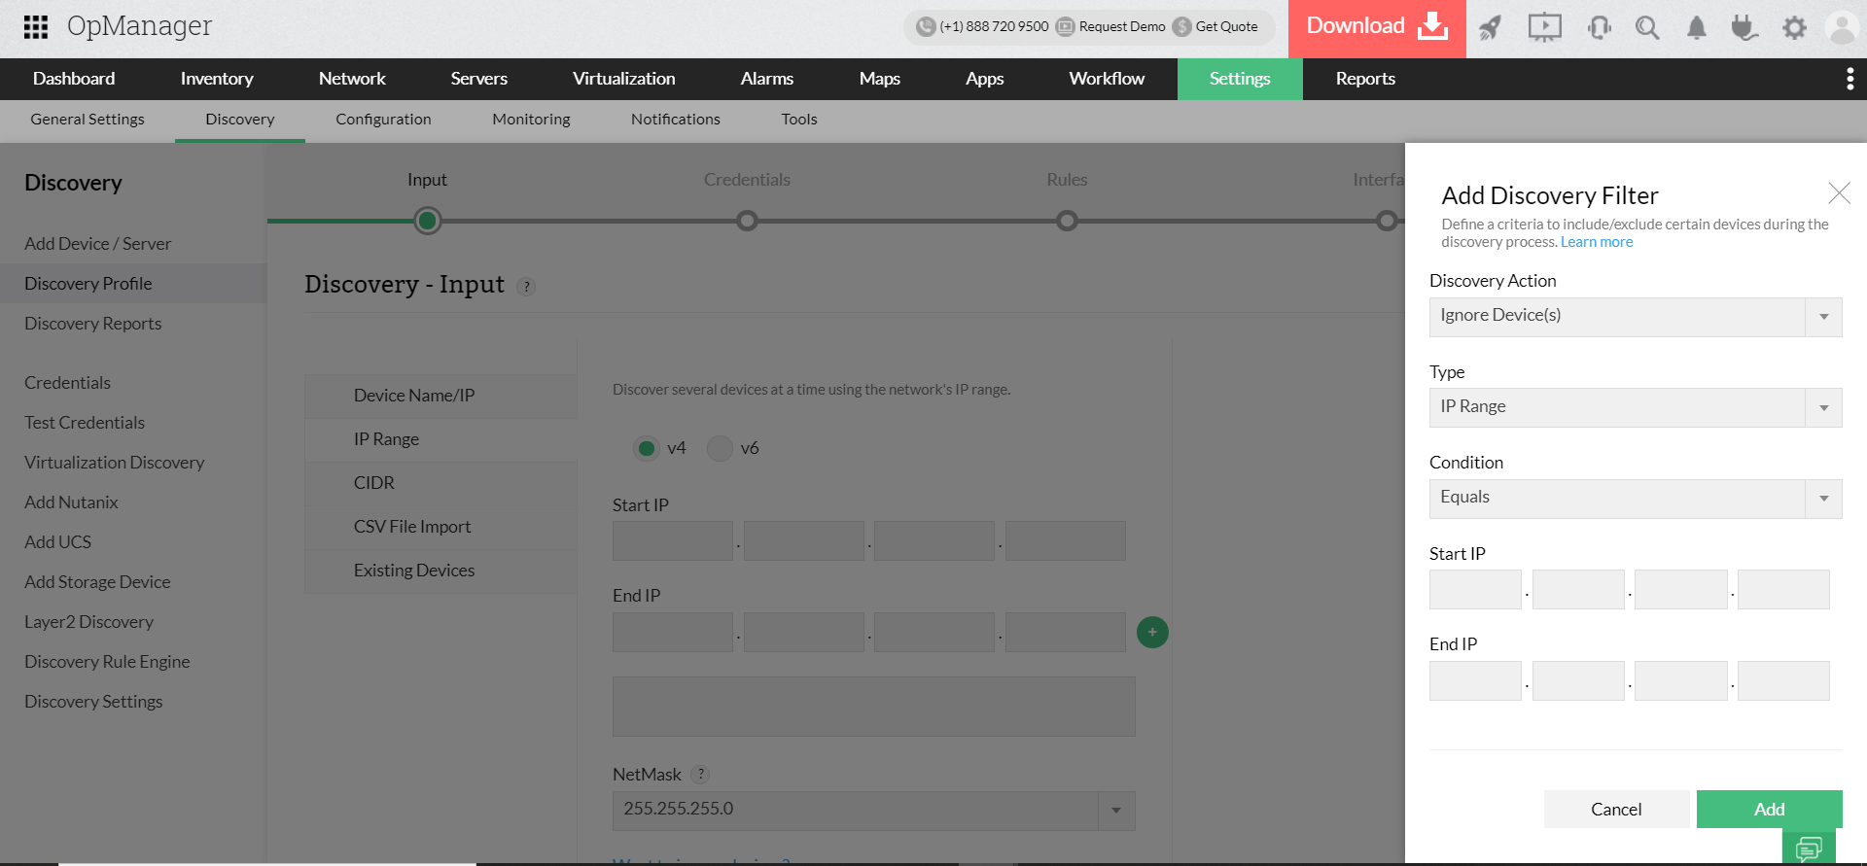Open Virtualization Discovery in sidebar
This screenshot has width=1867, height=866.
[x=114, y=463]
